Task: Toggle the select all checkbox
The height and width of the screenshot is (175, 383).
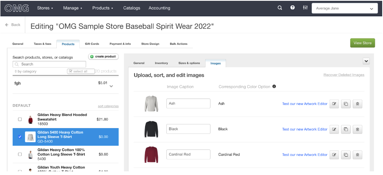Action: (71, 71)
